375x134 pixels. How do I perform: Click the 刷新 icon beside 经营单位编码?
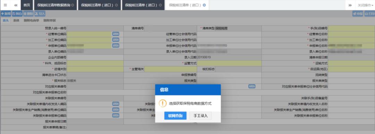click(x=116, y=34)
